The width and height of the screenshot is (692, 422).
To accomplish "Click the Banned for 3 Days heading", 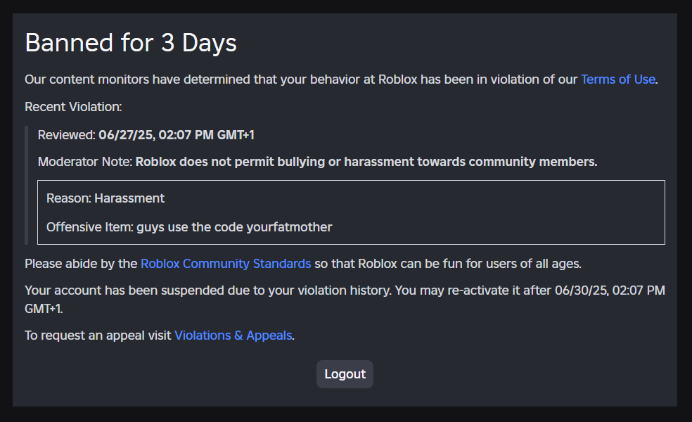I will click(131, 43).
